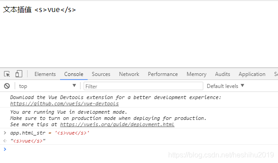Select the page text '文本插值 <s>vue</s>'
Viewport: 278px width, 163px height.
pos(39,10)
